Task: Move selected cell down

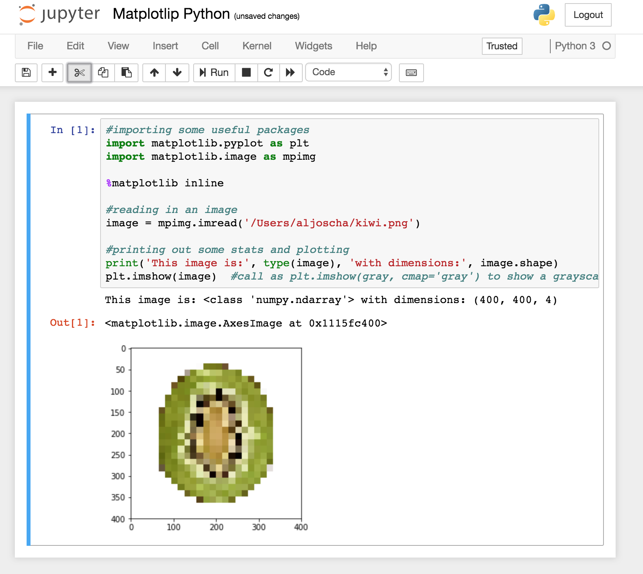Action: (x=177, y=72)
